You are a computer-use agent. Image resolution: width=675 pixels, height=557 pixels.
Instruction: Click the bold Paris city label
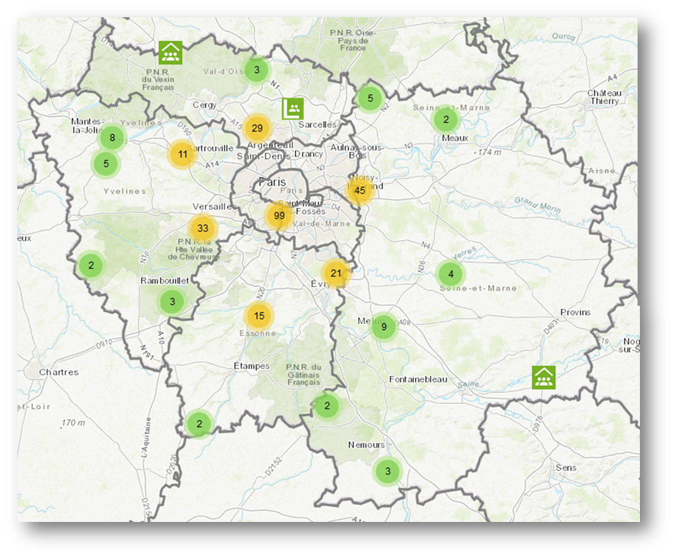[272, 182]
